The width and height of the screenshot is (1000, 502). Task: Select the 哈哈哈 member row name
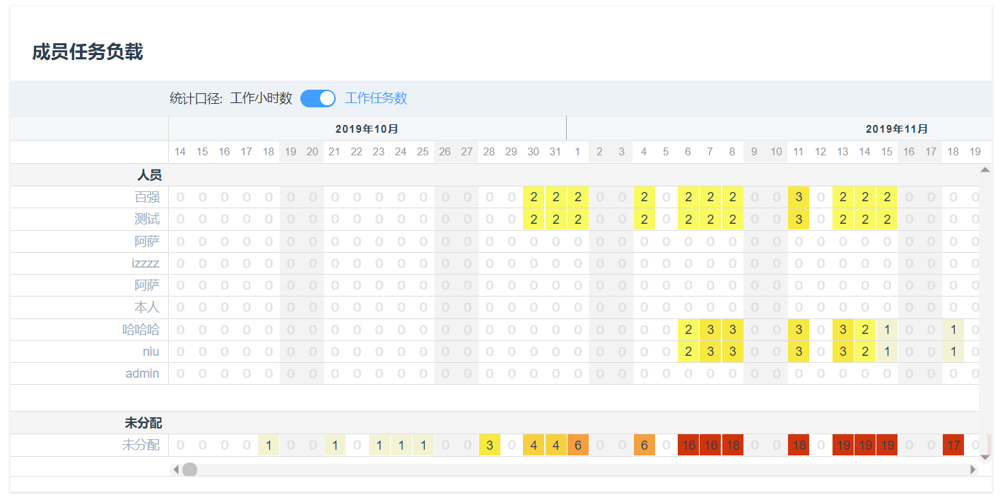click(141, 330)
